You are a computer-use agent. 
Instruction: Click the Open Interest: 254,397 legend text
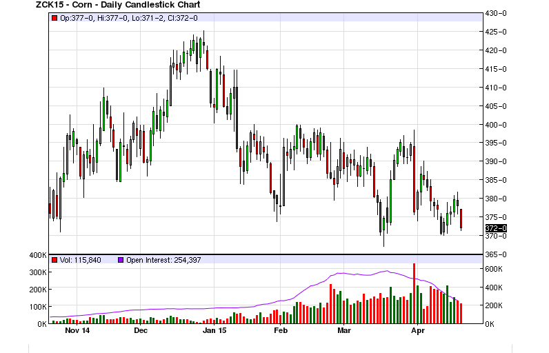coord(166,261)
